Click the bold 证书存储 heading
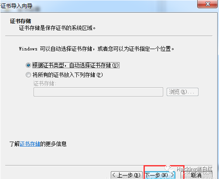 (x=21, y=21)
